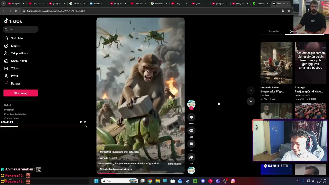Open OBS Studio from the taskbar
The image size is (329, 185).
pyautogui.click(x=225, y=181)
